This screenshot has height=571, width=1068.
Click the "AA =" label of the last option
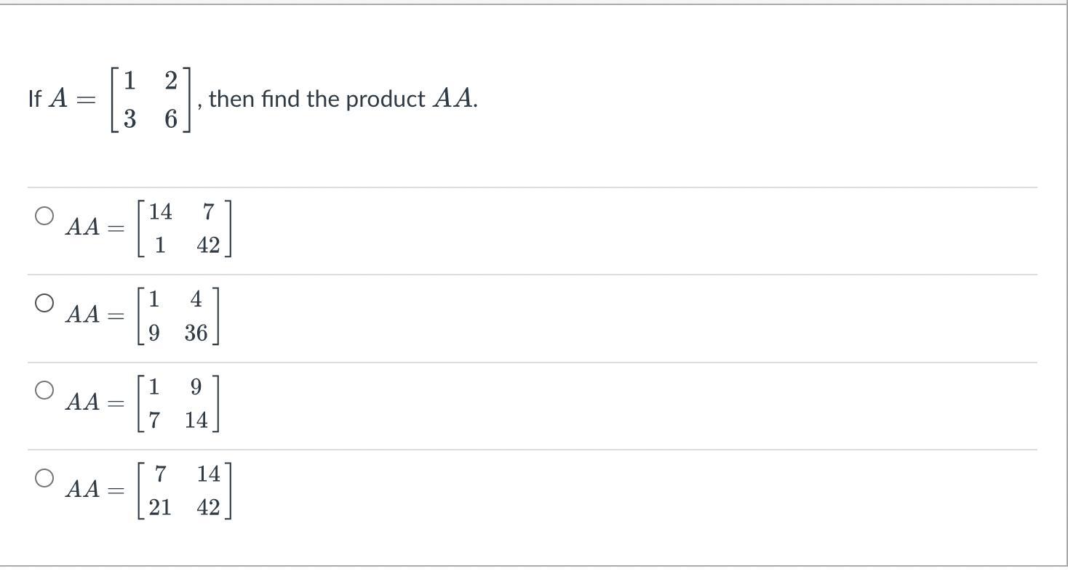point(94,490)
